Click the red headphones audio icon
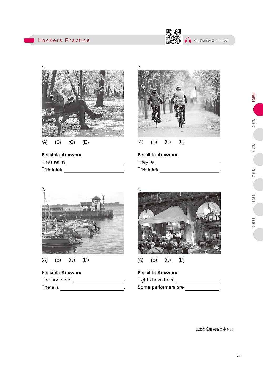 click(188, 40)
